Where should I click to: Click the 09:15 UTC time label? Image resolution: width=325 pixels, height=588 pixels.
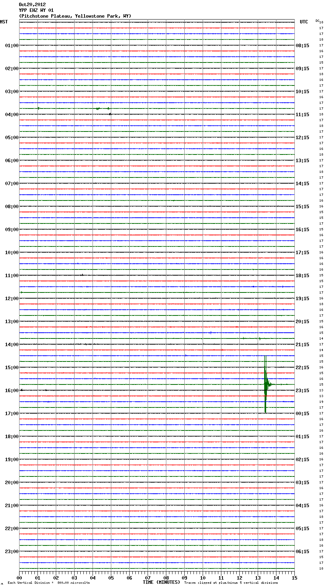point(302,69)
